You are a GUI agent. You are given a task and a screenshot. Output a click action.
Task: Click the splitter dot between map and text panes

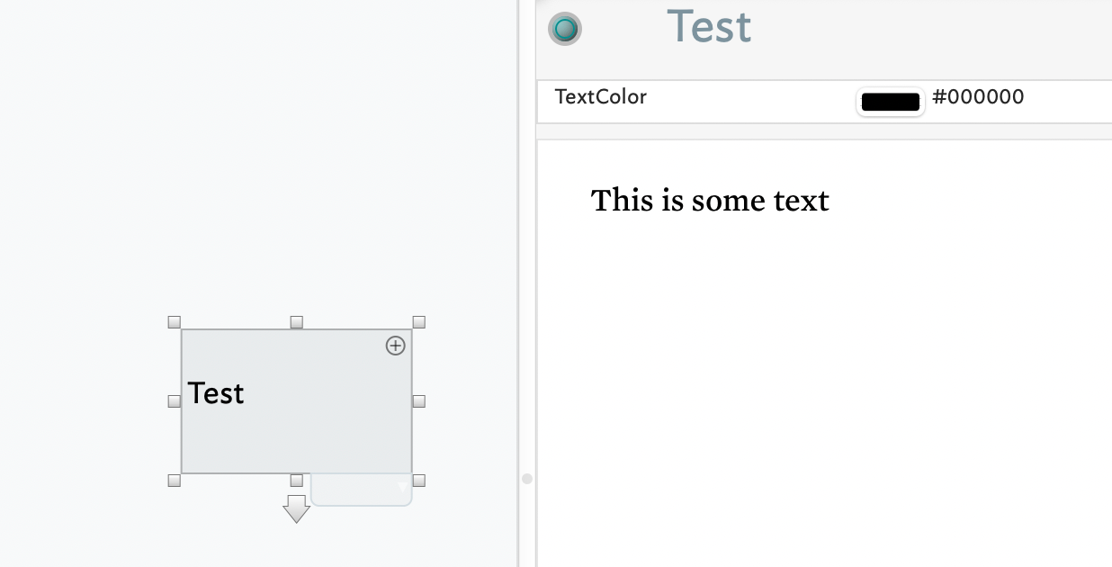pos(527,479)
